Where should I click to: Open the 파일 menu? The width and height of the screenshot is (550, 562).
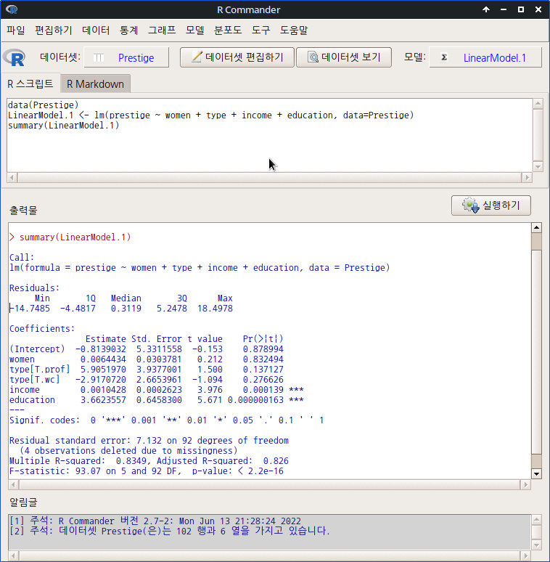[x=16, y=30]
